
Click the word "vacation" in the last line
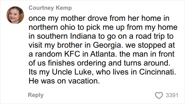84,81
